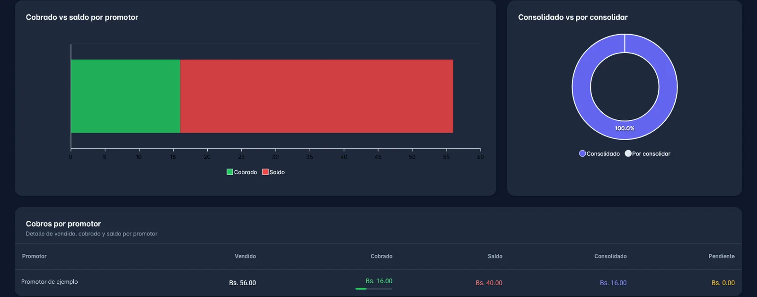Toggle the Saldo legend entry
Image resolution: width=757 pixels, height=297 pixels.
pos(273,172)
